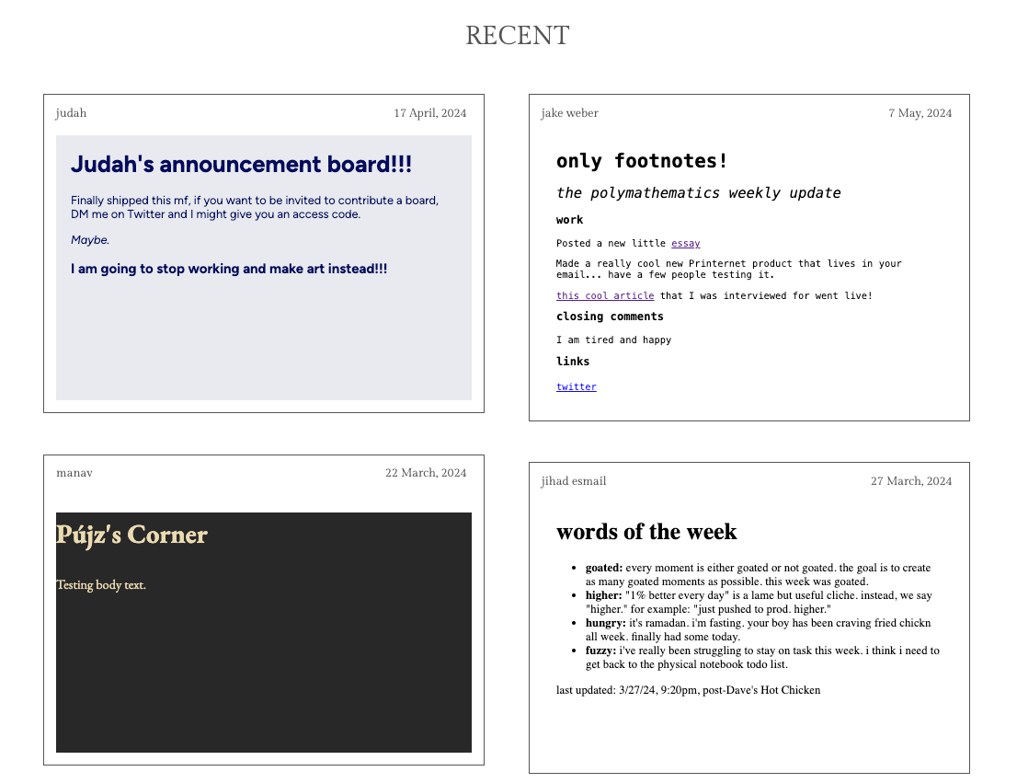Click the date '17 April, 2024'
The image size is (1017, 783).
pos(430,113)
